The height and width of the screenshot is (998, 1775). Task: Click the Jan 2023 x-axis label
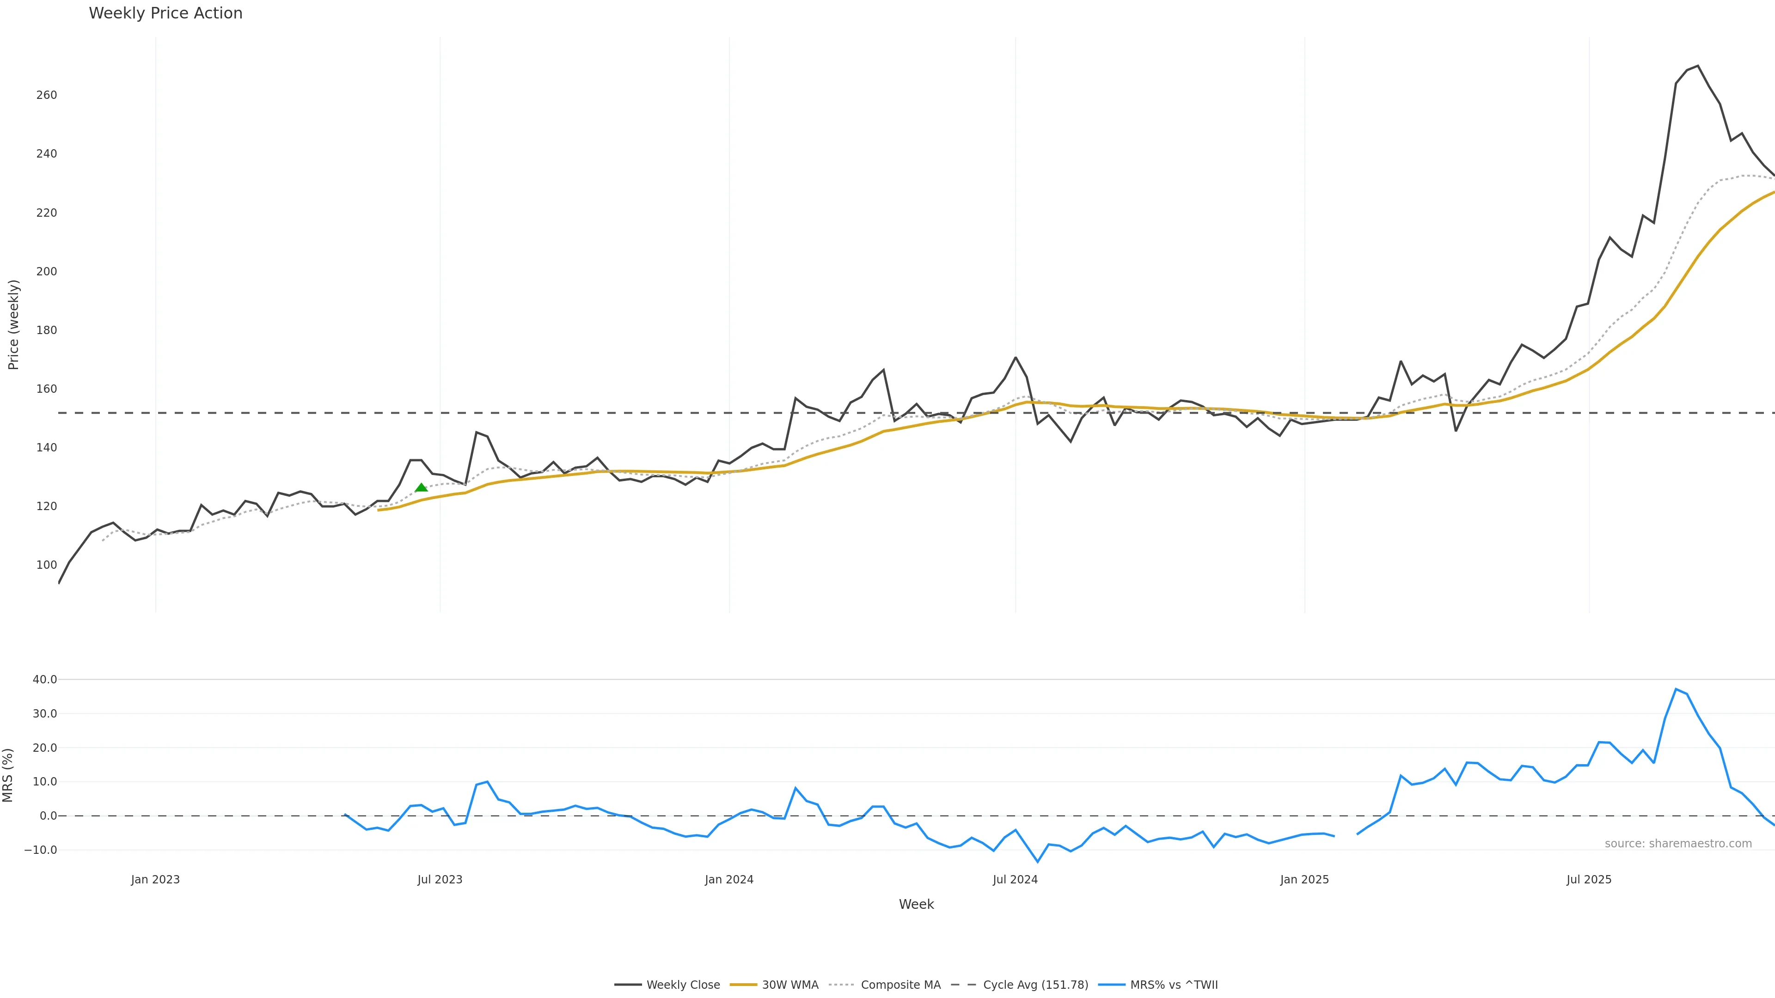point(155,880)
